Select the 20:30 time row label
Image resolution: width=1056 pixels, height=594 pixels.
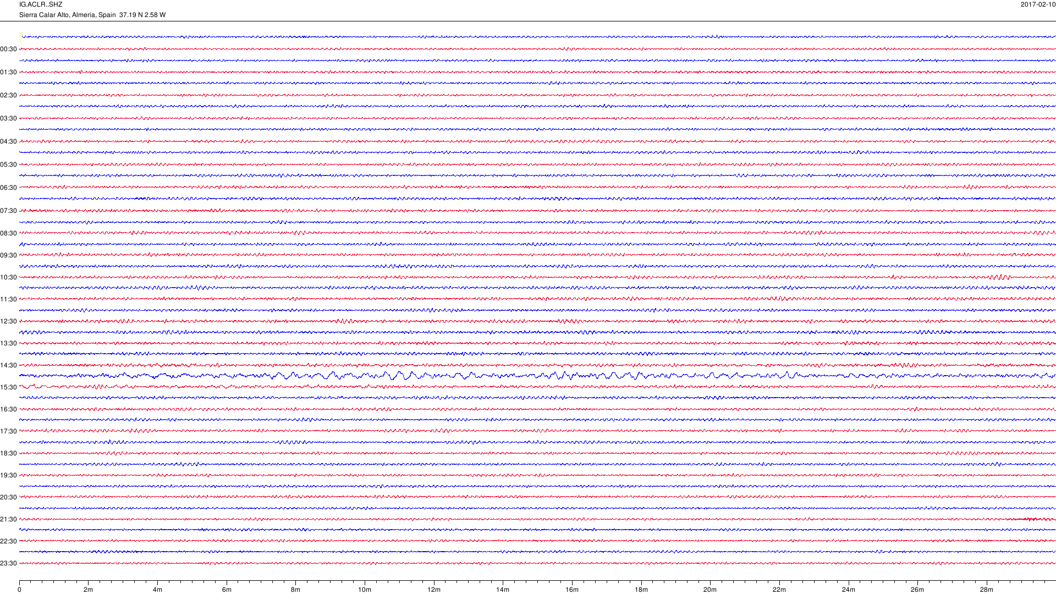click(9, 497)
